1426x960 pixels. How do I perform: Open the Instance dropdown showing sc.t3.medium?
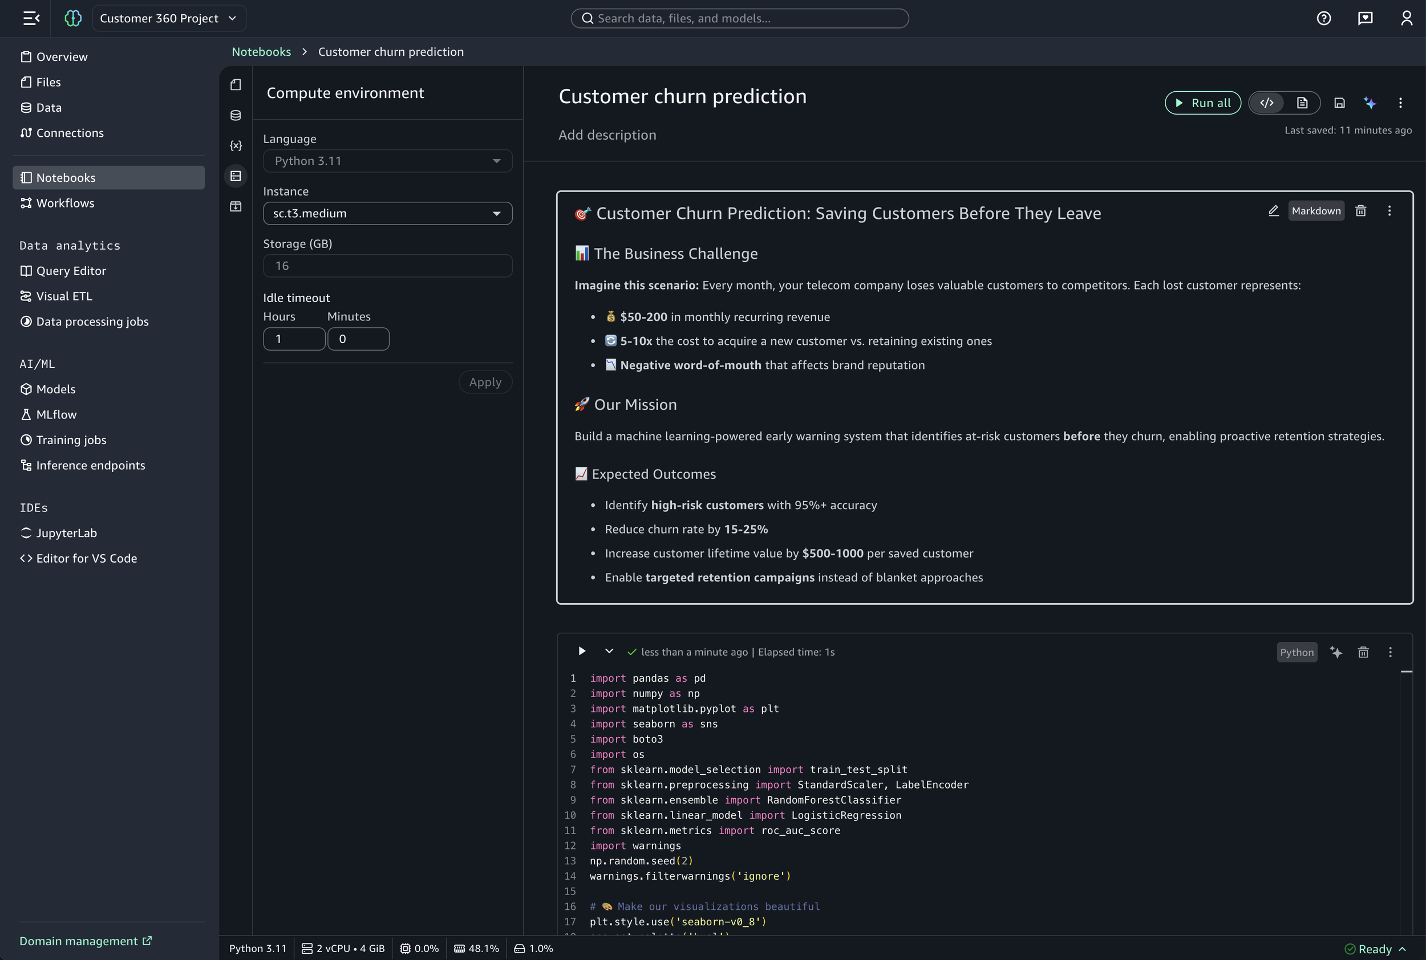click(x=387, y=213)
